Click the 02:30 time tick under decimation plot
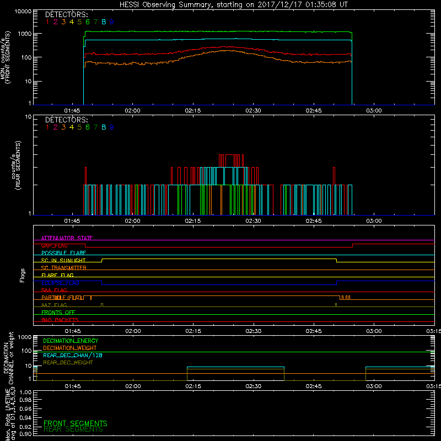Viewport: 441px width, 441px height. pos(254,386)
